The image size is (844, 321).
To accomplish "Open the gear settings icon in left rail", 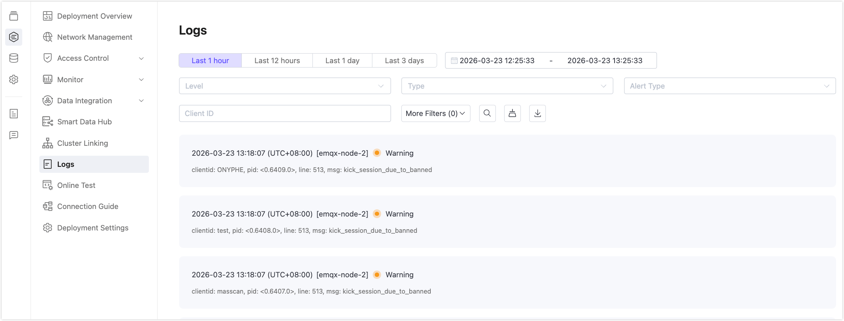I will [14, 79].
